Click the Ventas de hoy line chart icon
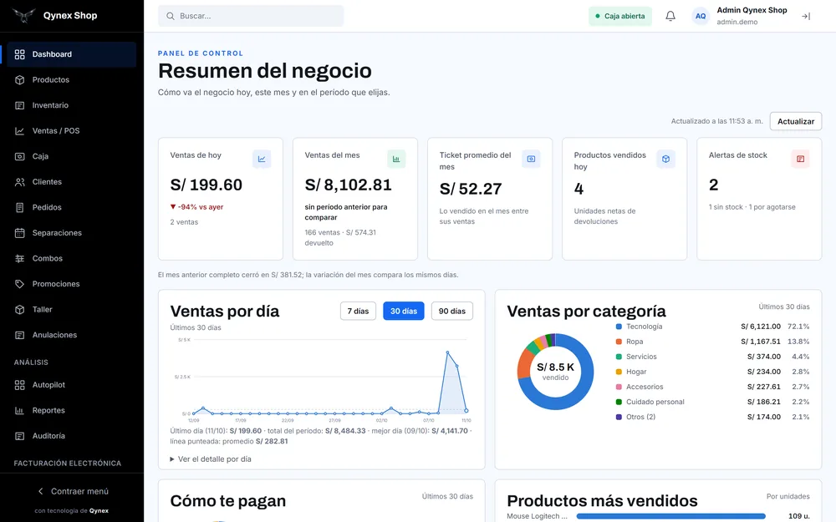Viewport: 836px width, 522px height. pos(262,159)
